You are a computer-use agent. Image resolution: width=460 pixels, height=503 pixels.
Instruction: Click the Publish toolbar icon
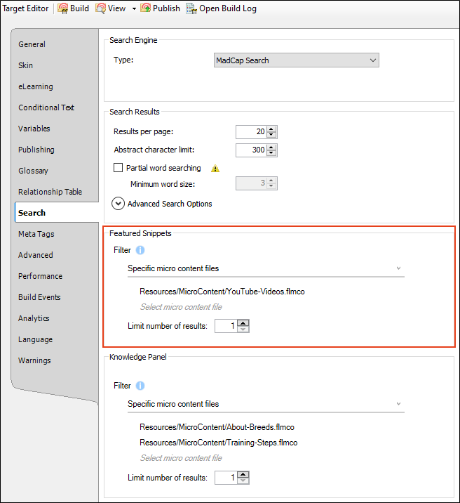[146, 8]
